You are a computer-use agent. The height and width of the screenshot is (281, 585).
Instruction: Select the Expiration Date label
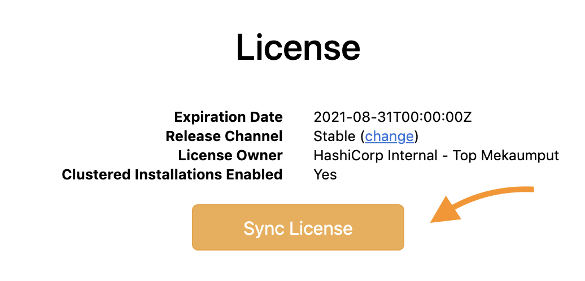tap(228, 117)
